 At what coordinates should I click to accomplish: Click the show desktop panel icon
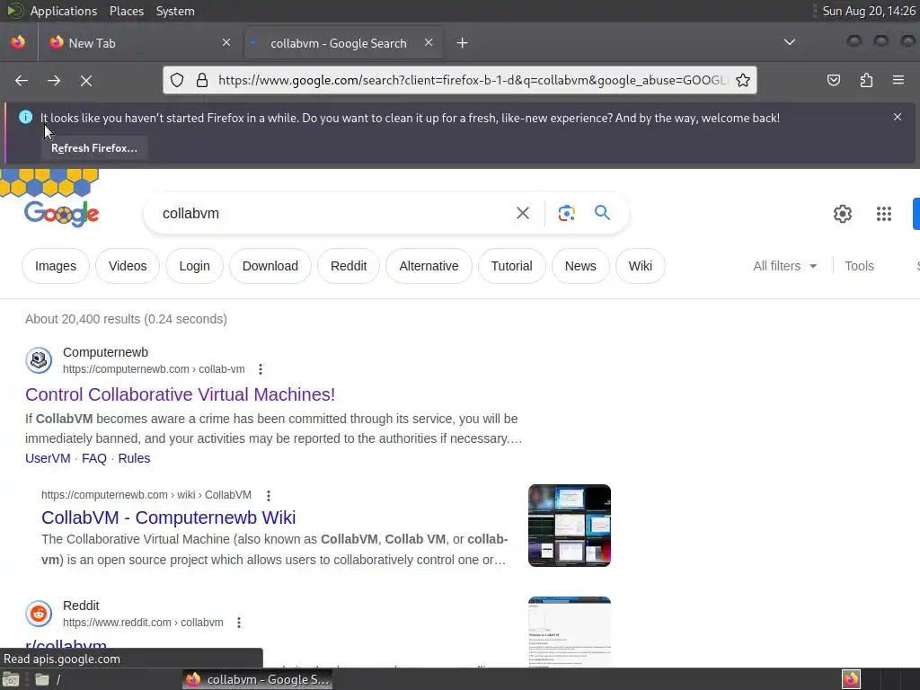[x=11, y=679]
